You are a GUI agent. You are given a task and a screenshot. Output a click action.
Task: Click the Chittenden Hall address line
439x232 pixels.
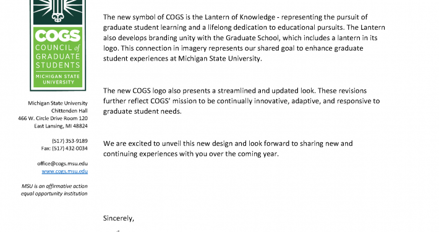(x=69, y=111)
